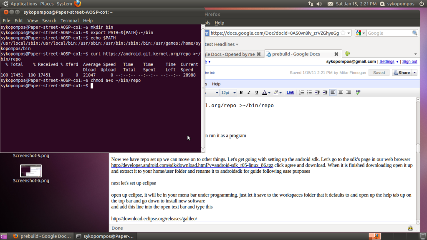Align text right
The width and height of the screenshot is (427, 240).
coord(348,93)
